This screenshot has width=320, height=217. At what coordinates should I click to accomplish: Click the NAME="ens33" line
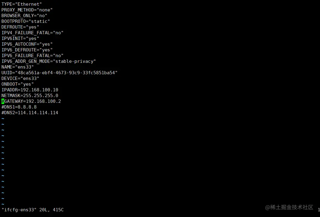(x=17, y=67)
